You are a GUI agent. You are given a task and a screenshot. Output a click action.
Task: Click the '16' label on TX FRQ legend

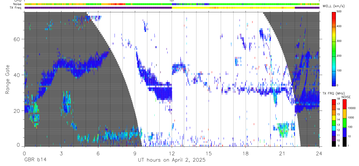(x=339, y=109)
